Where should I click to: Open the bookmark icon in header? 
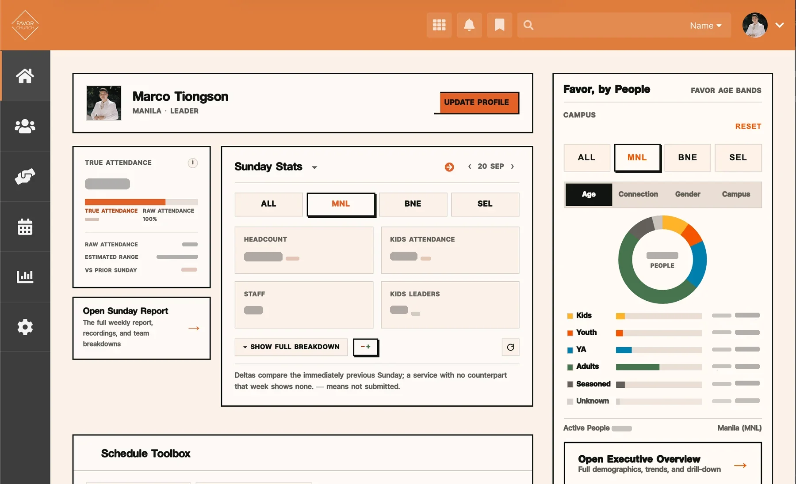point(499,25)
